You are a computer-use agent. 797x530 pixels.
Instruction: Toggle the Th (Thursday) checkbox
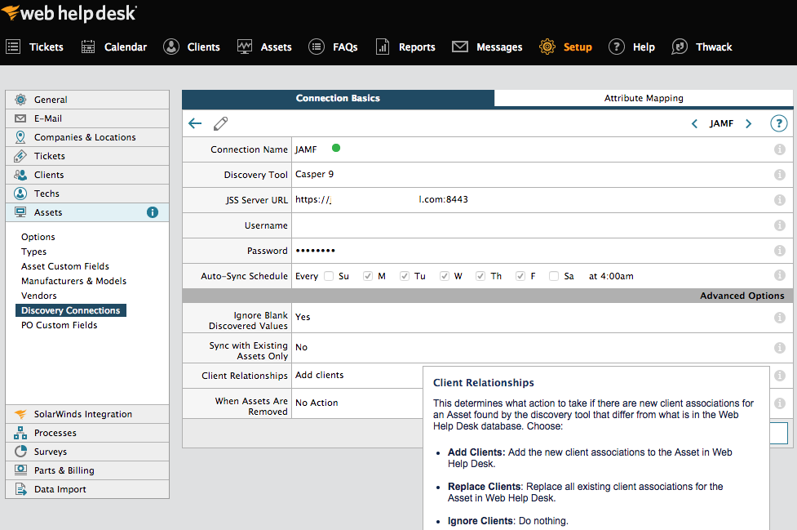[480, 276]
